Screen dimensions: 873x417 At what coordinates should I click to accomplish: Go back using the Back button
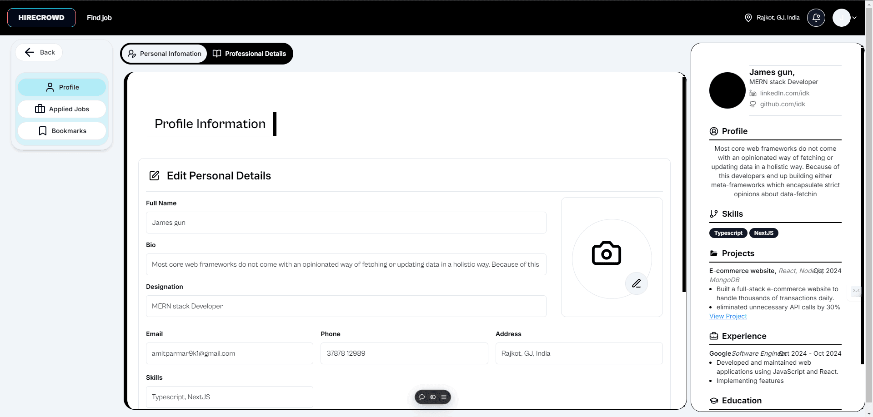click(x=39, y=52)
